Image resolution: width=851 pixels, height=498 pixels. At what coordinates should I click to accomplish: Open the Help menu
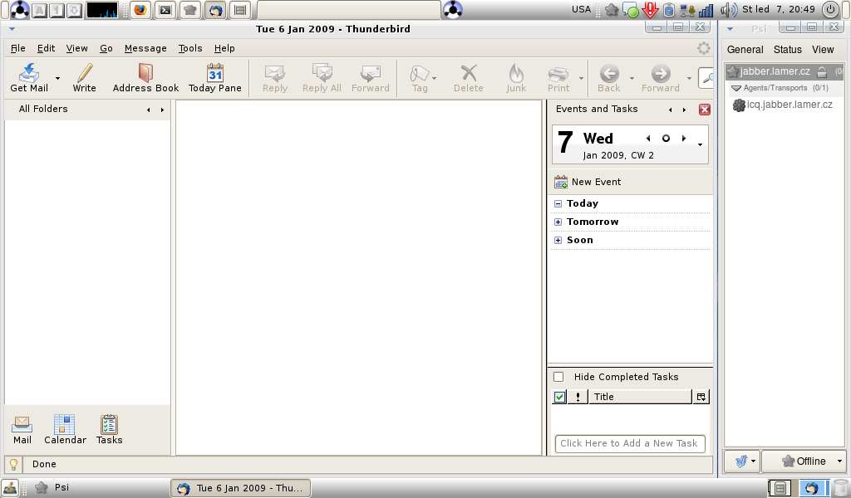[224, 48]
